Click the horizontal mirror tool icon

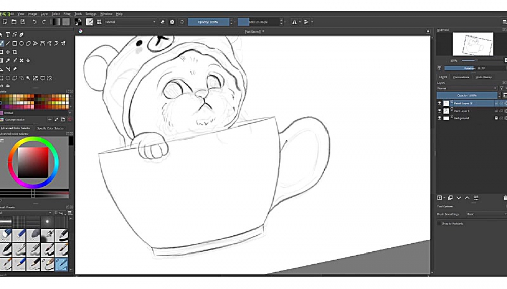(x=294, y=22)
